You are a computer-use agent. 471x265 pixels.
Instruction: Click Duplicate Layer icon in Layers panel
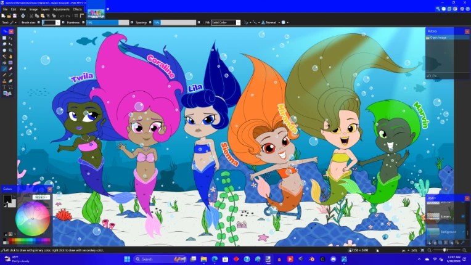tap(440, 242)
